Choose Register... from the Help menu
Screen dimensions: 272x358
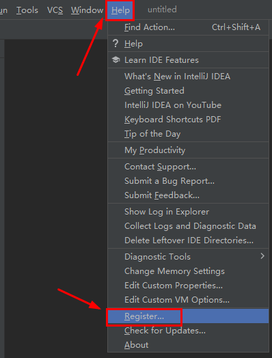pos(188,316)
